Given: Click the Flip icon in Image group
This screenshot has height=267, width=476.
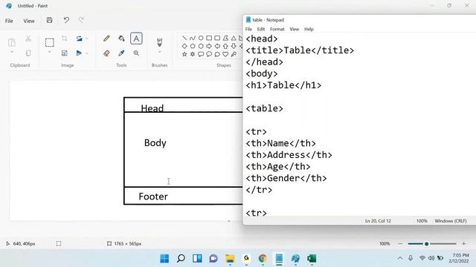Looking at the screenshot, I should click(79, 53).
